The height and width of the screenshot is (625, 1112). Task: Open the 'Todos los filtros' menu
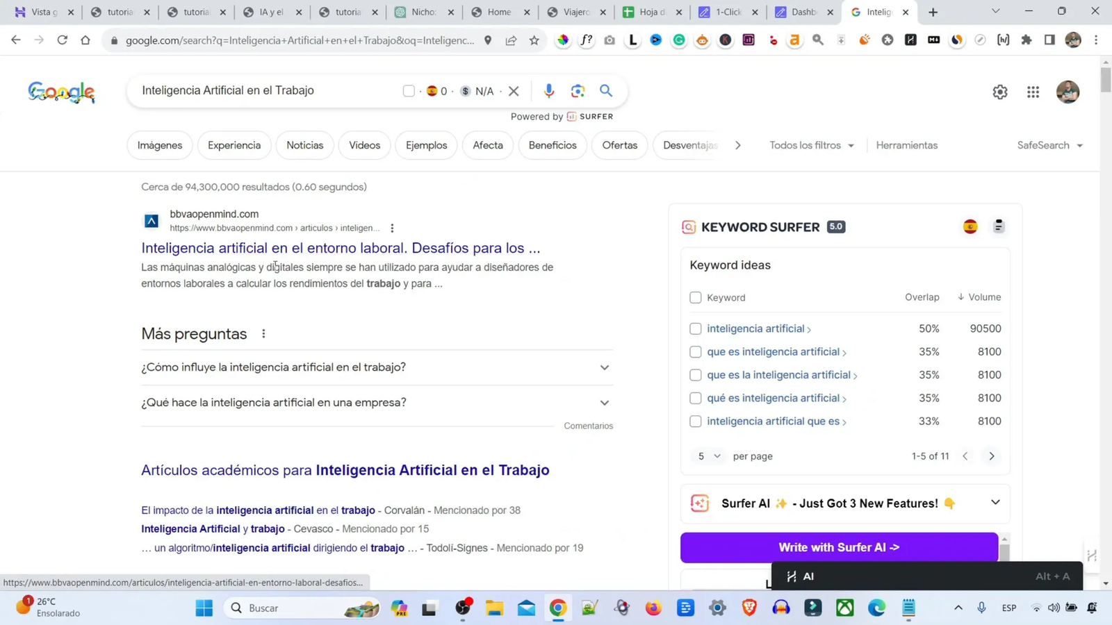point(811,145)
